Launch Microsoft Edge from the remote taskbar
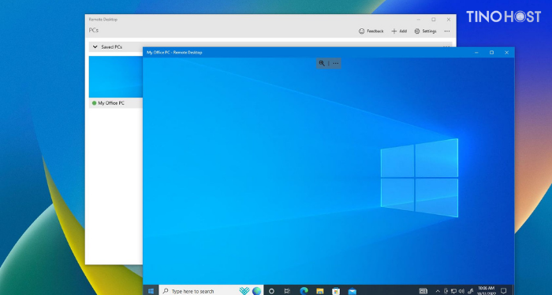 [x=304, y=291]
